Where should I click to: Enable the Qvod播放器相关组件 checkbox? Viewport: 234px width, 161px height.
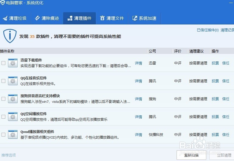pos(4,134)
